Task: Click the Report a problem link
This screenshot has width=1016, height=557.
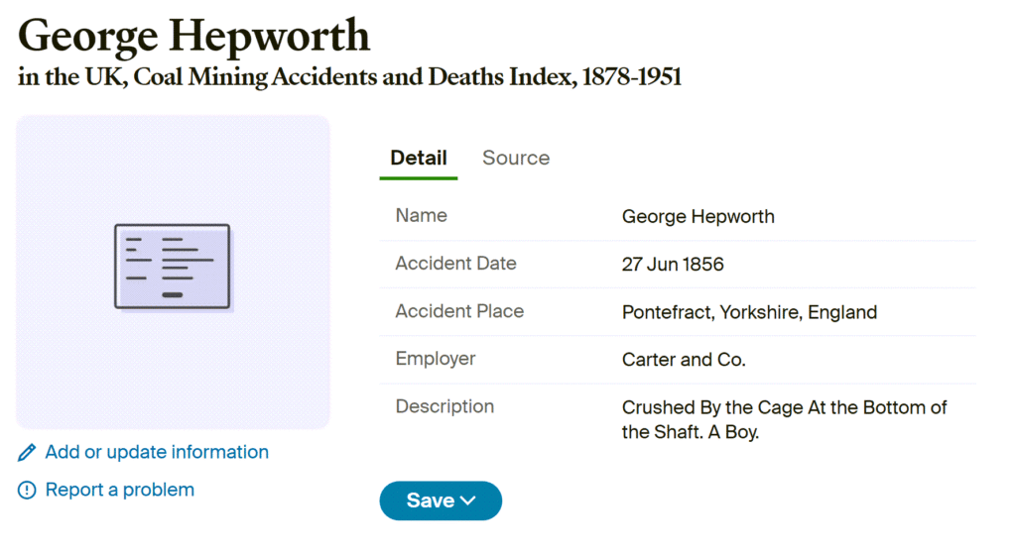Action: point(119,490)
